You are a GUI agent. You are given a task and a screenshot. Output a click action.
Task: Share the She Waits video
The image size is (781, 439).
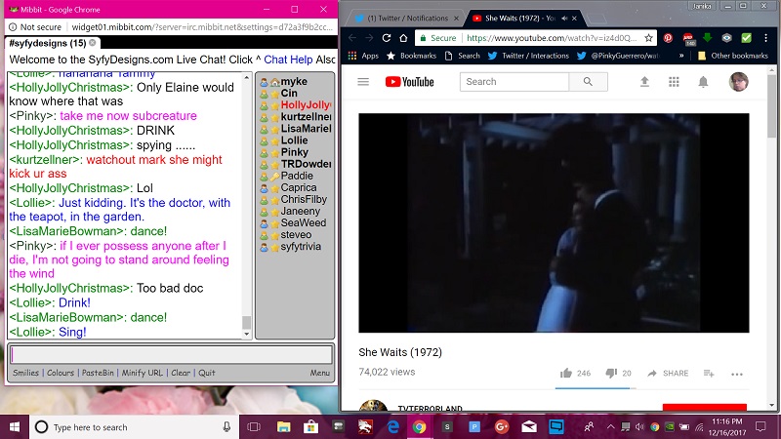click(x=668, y=374)
